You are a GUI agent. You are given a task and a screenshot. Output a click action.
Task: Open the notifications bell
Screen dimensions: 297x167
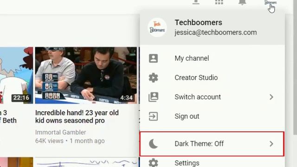point(242,2)
